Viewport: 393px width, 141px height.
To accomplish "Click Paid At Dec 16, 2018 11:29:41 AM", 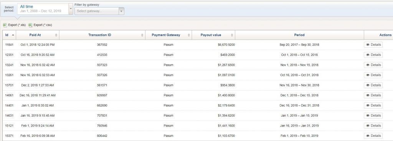I will point(38,95).
